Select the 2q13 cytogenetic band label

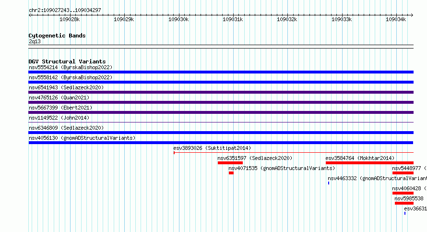tap(35, 41)
